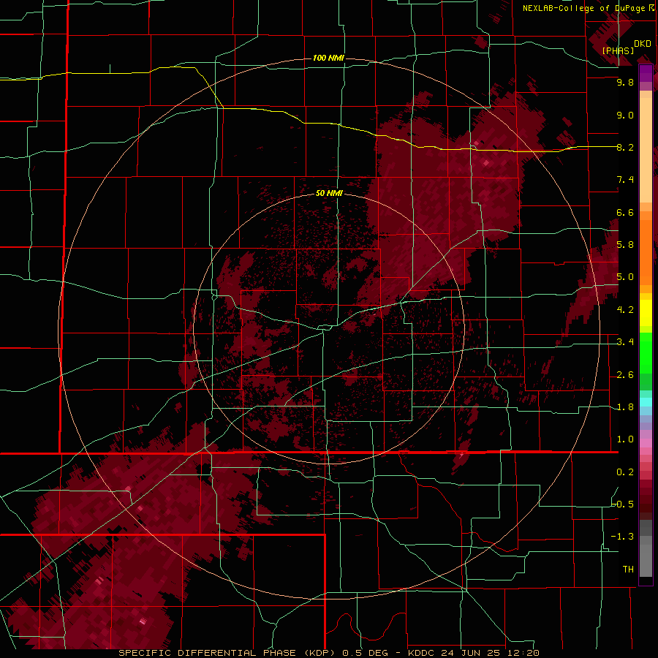Click the bright green band of the color scale
Viewport: 658px width, 658px height.
[646, 352]
